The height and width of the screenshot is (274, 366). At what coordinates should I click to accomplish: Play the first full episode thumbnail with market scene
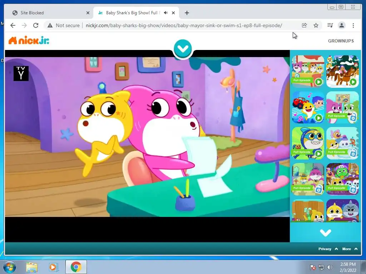coord(308,71)
